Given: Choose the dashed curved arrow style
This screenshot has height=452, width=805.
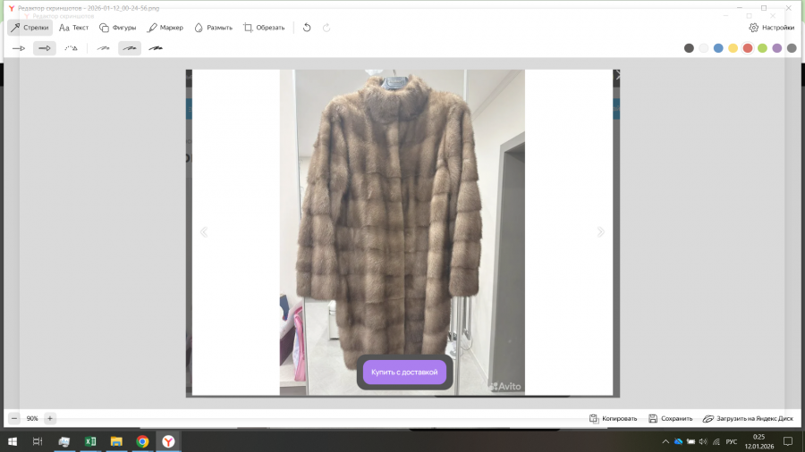Looking at the screenshot, I should click(x=71, y=48).
